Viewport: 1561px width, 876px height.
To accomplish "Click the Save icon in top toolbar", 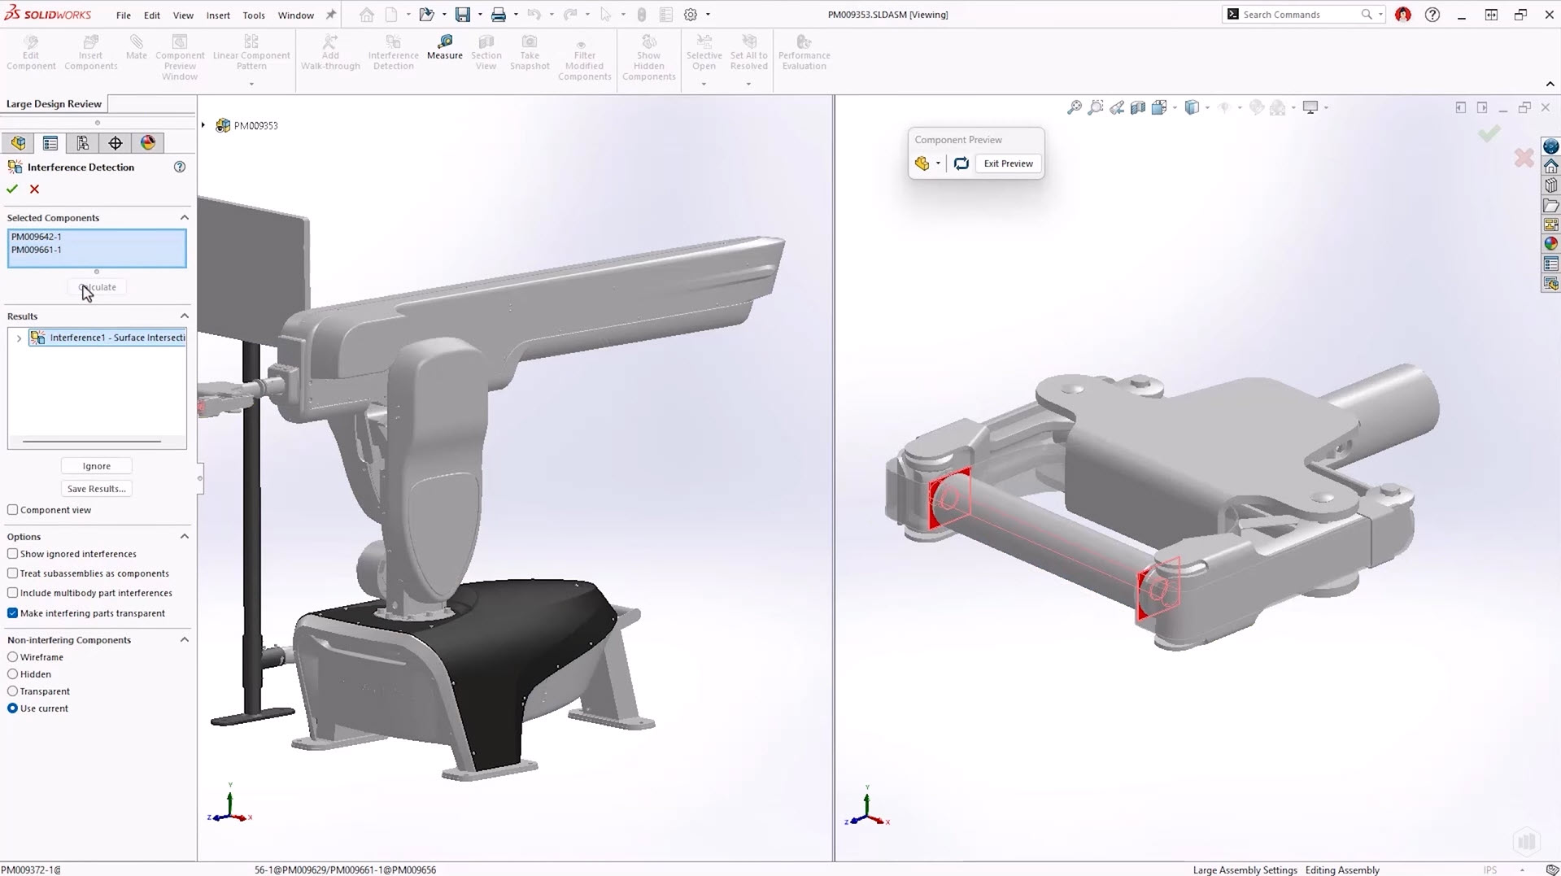I will [462, 15].
